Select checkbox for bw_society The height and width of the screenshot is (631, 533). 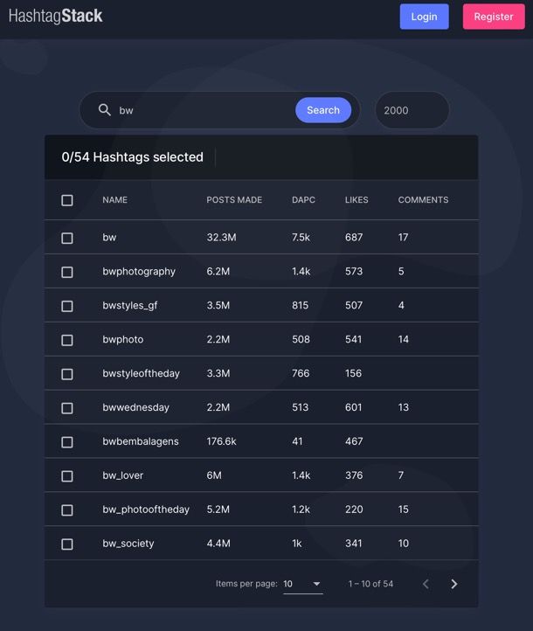(x=67, y=544)
